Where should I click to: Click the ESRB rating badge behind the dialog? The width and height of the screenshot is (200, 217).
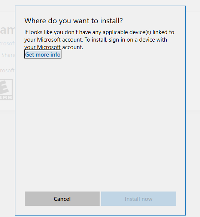pos(6,90)
